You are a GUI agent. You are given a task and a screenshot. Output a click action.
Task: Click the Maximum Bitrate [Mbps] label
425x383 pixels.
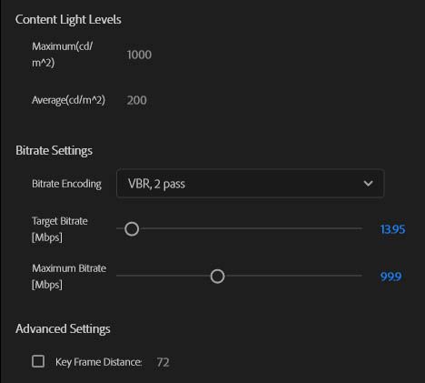point(69,277)
